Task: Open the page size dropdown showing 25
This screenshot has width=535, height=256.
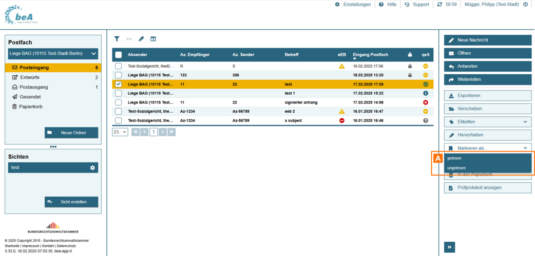Action: point(120,132)
